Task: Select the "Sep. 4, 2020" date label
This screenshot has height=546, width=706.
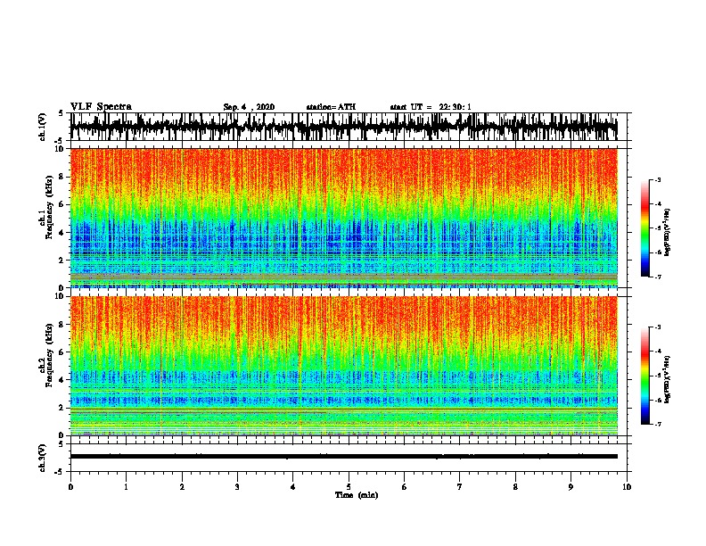Action: (x=249, y=107)
